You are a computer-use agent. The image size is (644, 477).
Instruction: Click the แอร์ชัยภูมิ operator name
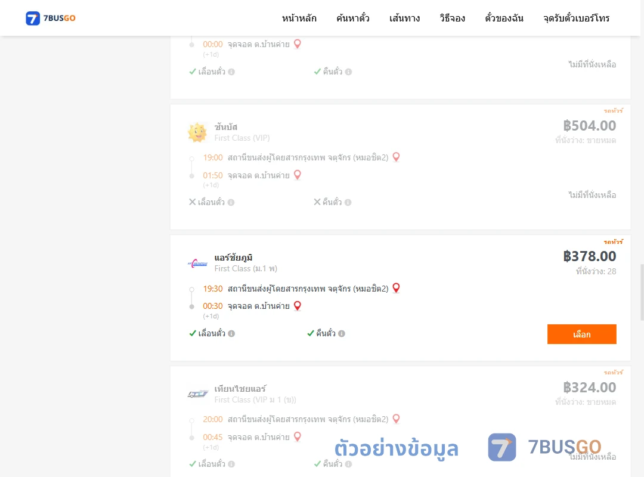[233, 258]
